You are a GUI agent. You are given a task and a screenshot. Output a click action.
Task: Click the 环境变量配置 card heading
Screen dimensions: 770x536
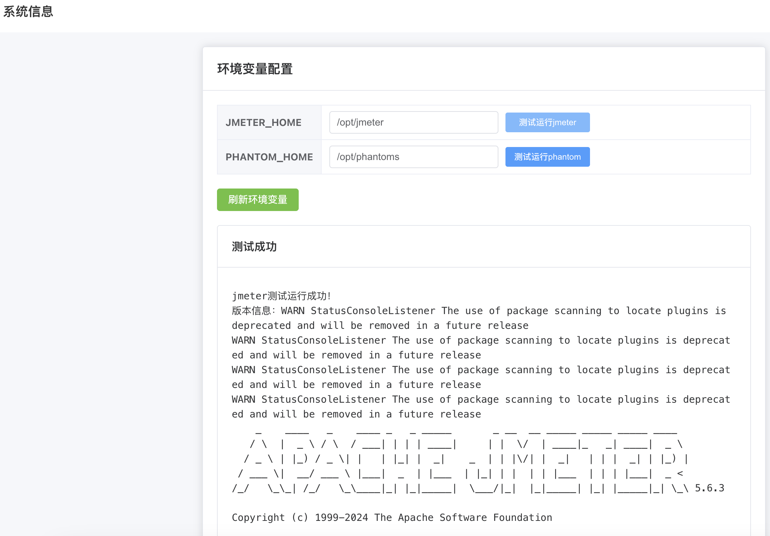click(x=255, y=69)
